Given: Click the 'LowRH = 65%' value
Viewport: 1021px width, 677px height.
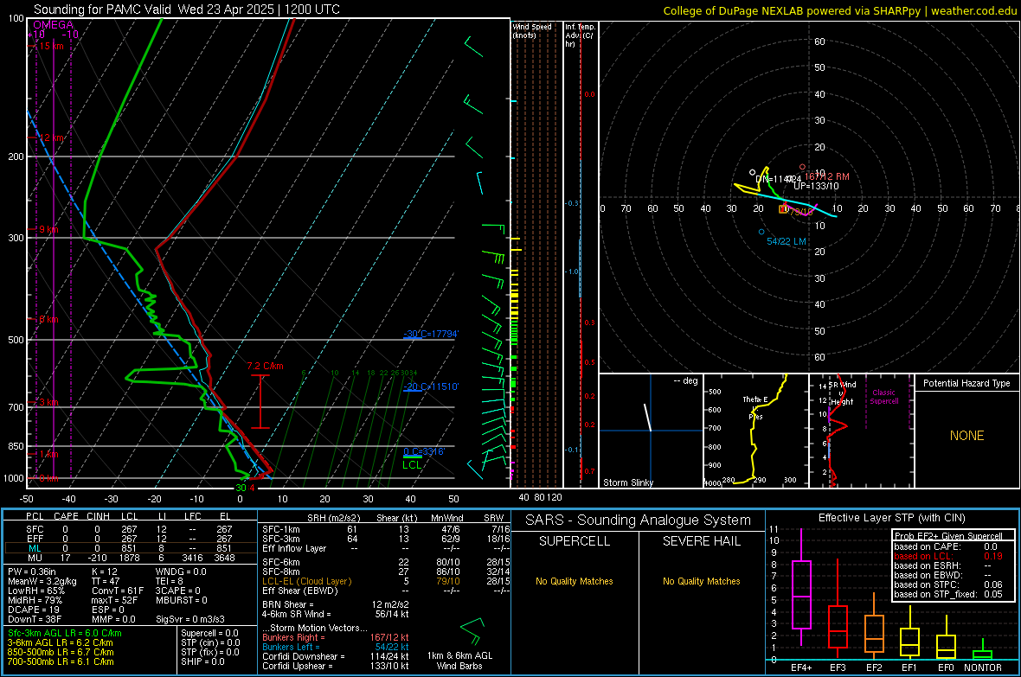Looking at the screenshot, I should click(36, 591).
